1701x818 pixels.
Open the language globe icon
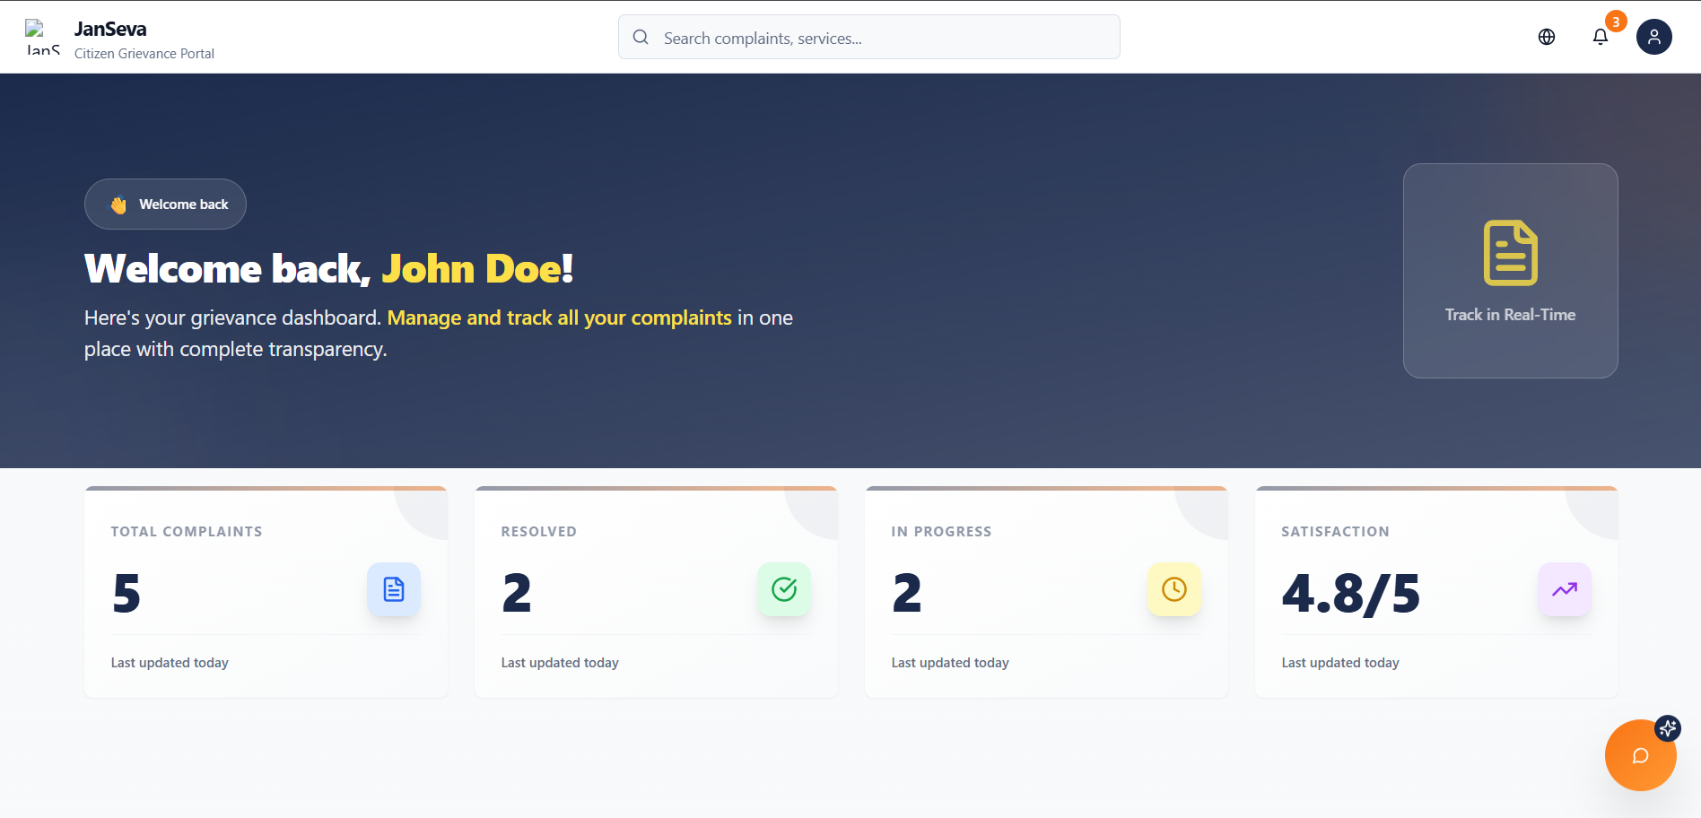tap(1546, 37)
